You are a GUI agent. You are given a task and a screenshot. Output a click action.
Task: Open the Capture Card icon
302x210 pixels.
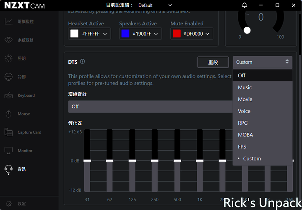8,132
